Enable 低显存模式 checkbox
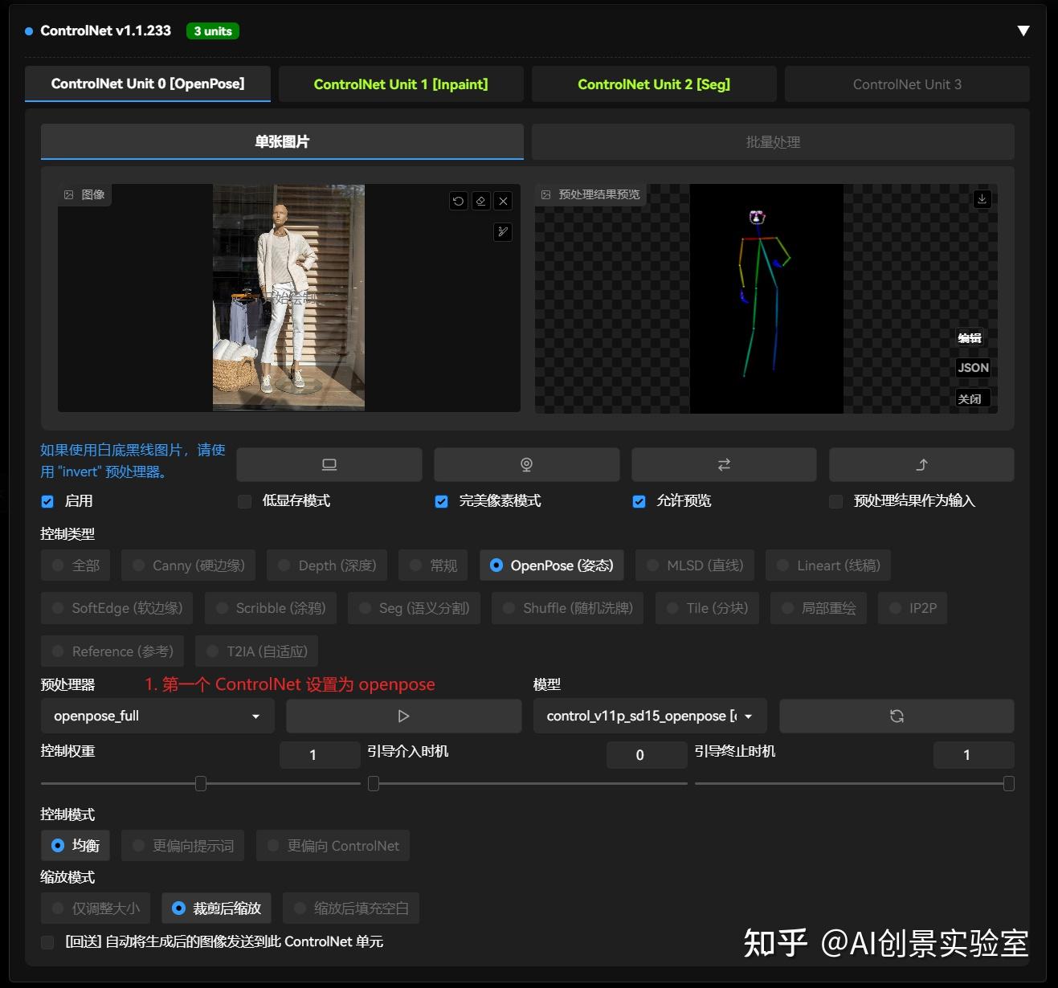The height and width of the screenshot is (988, 1058). (x=244, y=501)
